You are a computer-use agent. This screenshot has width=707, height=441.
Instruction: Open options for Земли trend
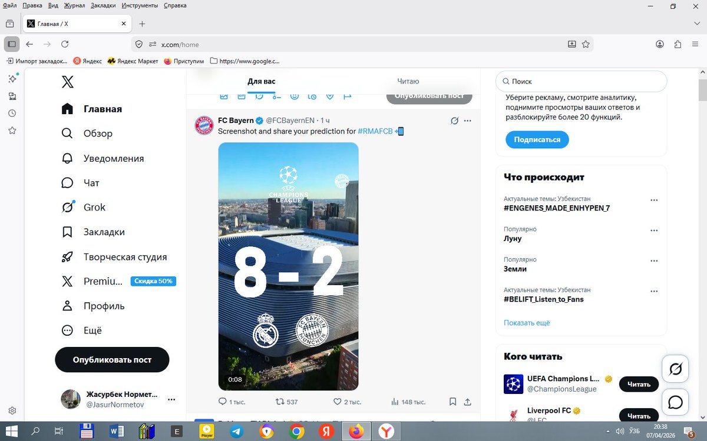tap(653, 260)
